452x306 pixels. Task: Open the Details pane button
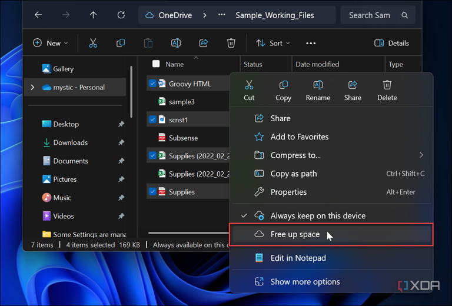pos(392,43)
